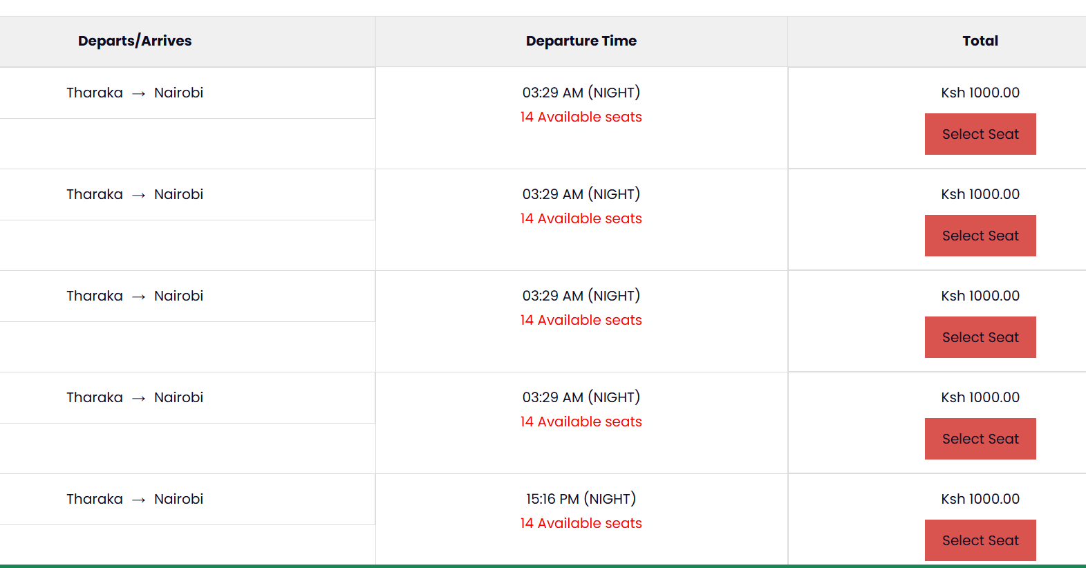Click Select Seat for the fourth trip
The height and width of the screenshot is (568, 1086).
click(980, 439)
